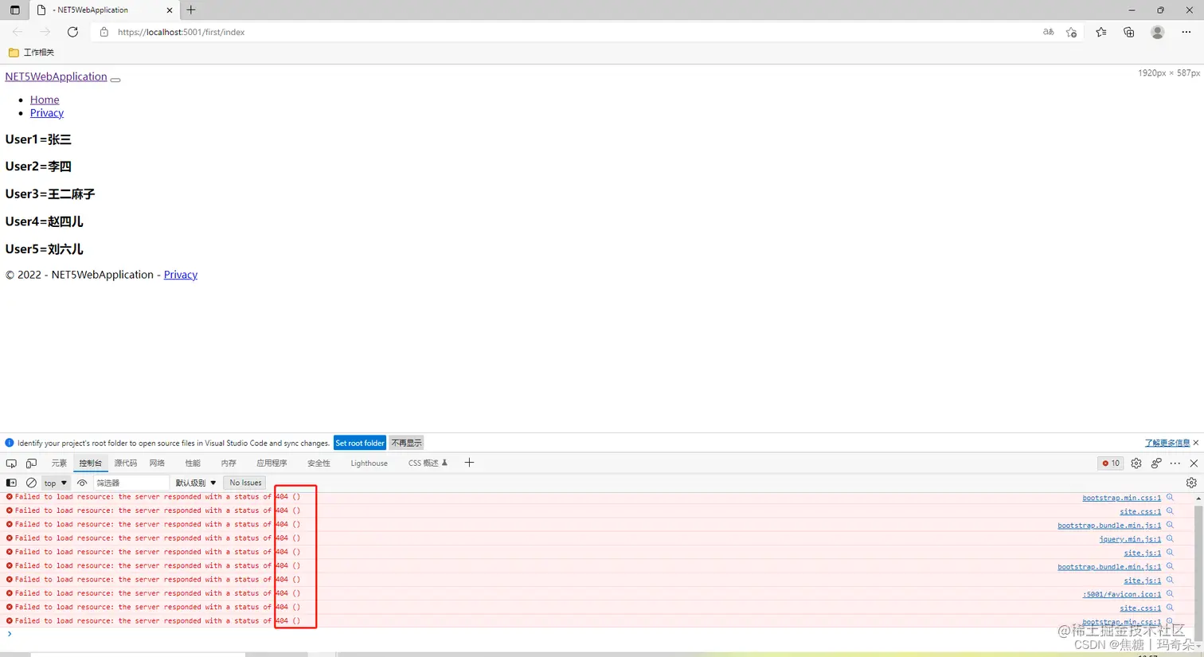Click the NET5WebApplication brand link
Viewport: 1204px width, 657px height.
click(56, 76)
